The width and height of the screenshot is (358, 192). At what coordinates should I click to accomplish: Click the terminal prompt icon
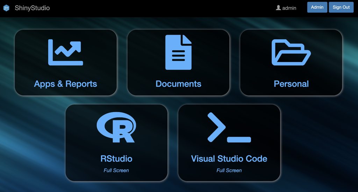tap(229, 127)
